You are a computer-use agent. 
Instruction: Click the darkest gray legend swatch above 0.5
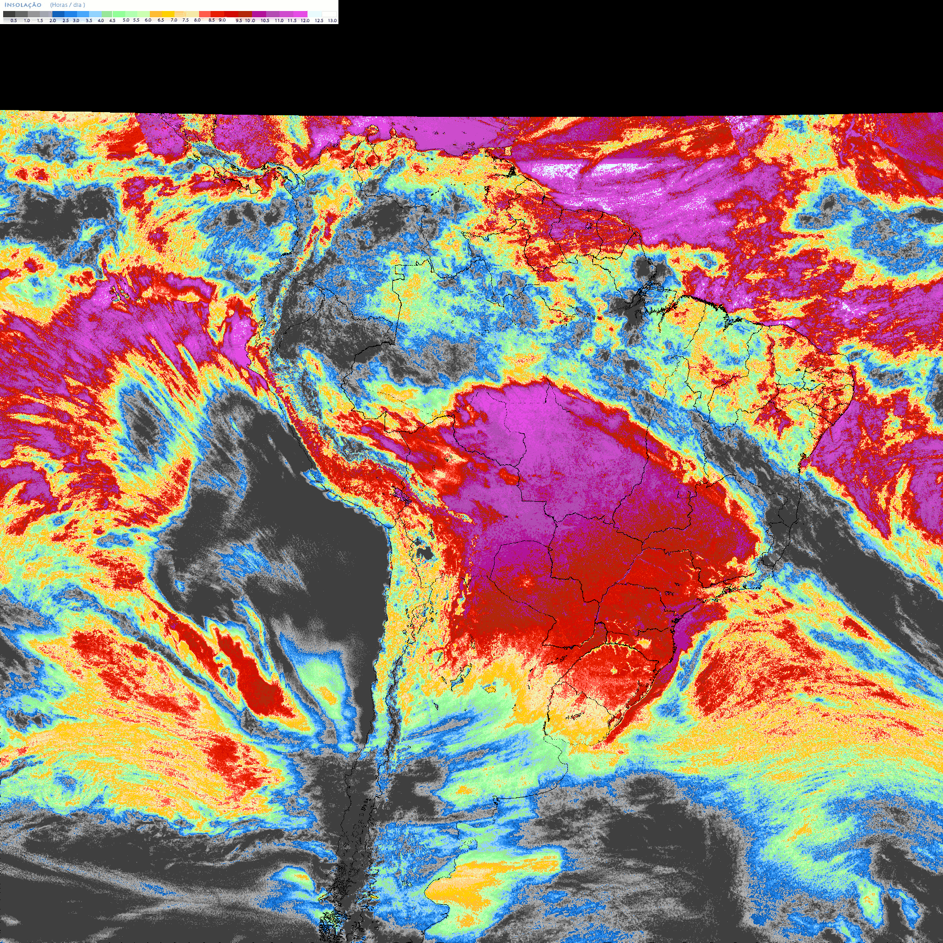click(9, 14)
